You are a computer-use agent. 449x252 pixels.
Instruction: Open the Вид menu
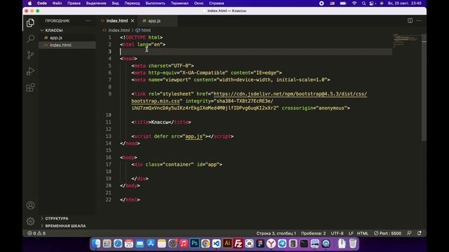[115, 3]
